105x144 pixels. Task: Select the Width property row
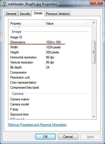50,47
